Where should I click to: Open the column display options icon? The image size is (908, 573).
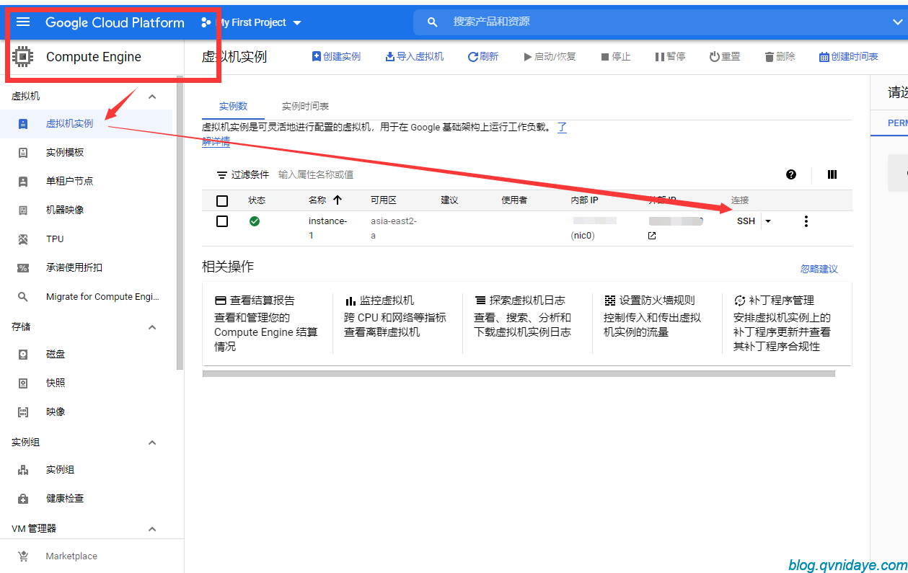(x=832, y=174)
